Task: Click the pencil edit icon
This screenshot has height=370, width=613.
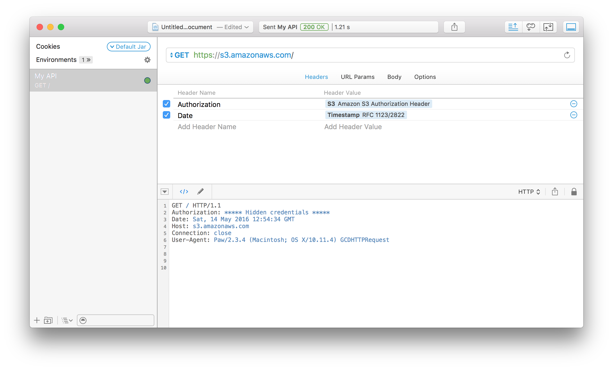Action: coord(200,191)
